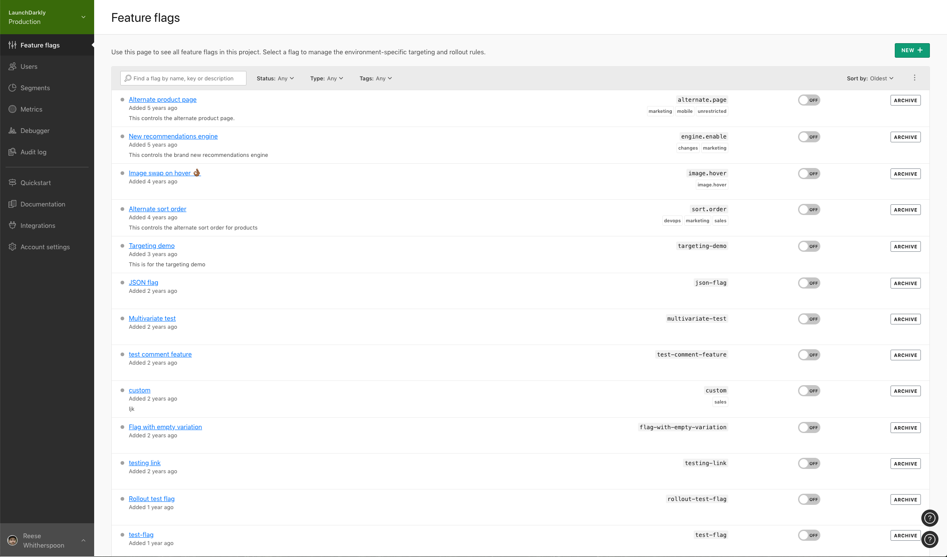This screenshot has height=557, width=947.
Task: Toggle the test-comment-feature flag switch
Action: pyautogui.click(x=809, y=355)
